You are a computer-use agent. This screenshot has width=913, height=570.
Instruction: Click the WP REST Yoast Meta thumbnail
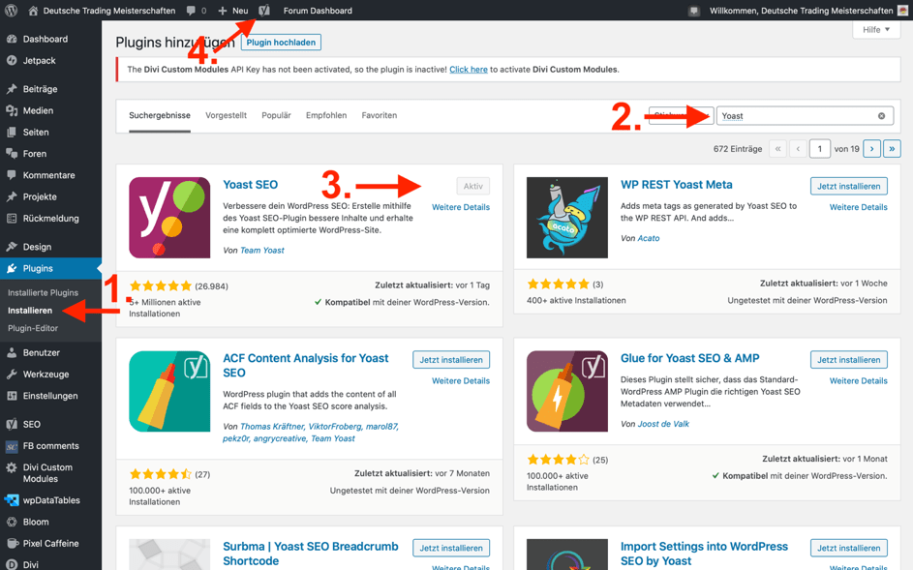tap(567, 218)
